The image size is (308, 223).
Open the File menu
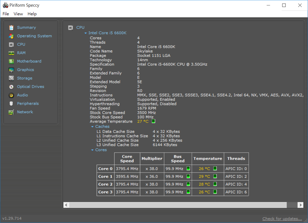click(6, 14)
